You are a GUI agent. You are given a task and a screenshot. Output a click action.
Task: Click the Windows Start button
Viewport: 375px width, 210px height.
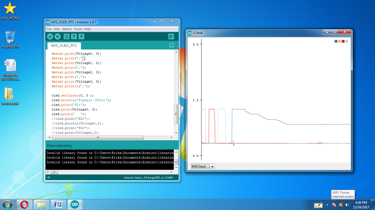click(x=7, y=204)
